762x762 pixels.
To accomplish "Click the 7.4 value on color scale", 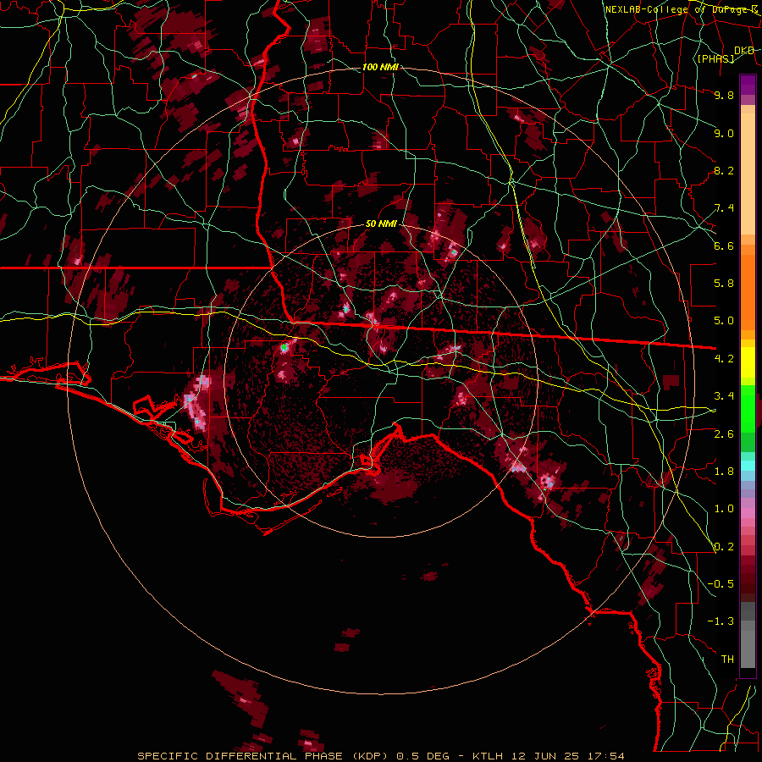I will [x=724, y=208].
